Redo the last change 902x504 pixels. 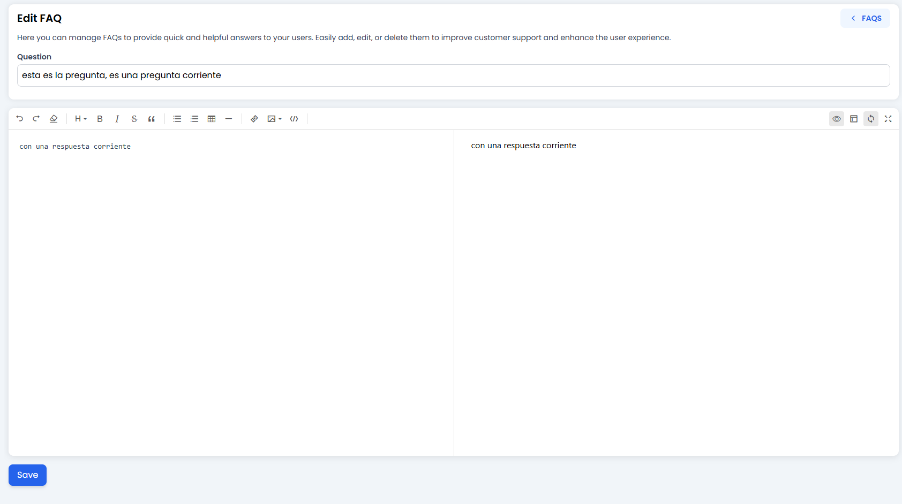pyautogui.click(x=36, y=119)
